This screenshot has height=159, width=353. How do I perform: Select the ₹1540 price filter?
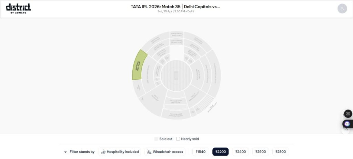201,152
